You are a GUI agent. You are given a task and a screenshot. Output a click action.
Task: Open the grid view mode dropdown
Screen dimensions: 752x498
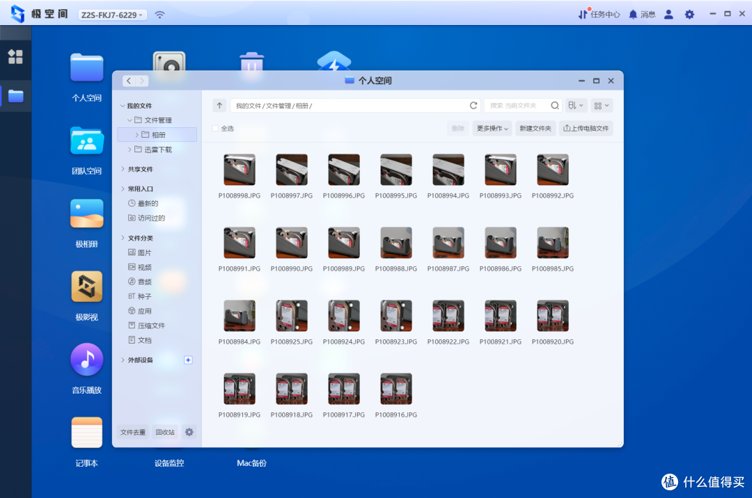(602, 105)
